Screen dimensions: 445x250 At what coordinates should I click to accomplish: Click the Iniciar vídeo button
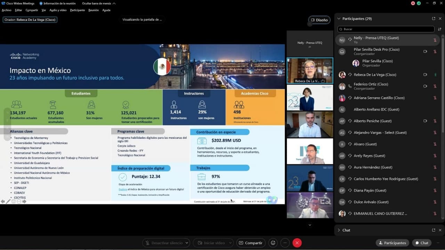pyautogui.click(x=211, y=243)
